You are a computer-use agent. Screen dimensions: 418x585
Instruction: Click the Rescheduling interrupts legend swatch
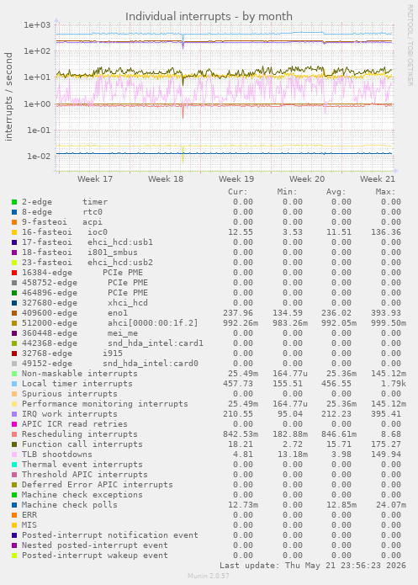[14, 434]
